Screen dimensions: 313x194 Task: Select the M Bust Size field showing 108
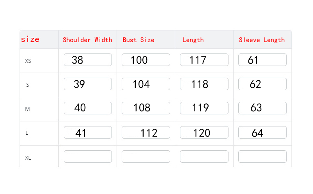[146, 108]
